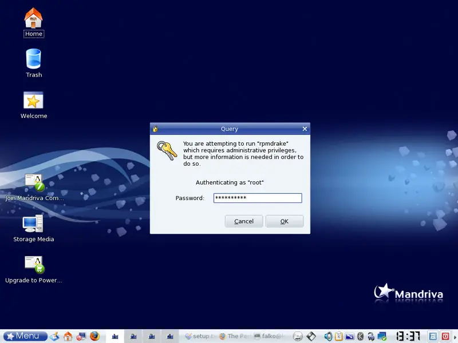Image resolution: width=458 pixels, height=343 pixels.
Task: Switch to virtual desktop 3
Action: pos(151,336)
